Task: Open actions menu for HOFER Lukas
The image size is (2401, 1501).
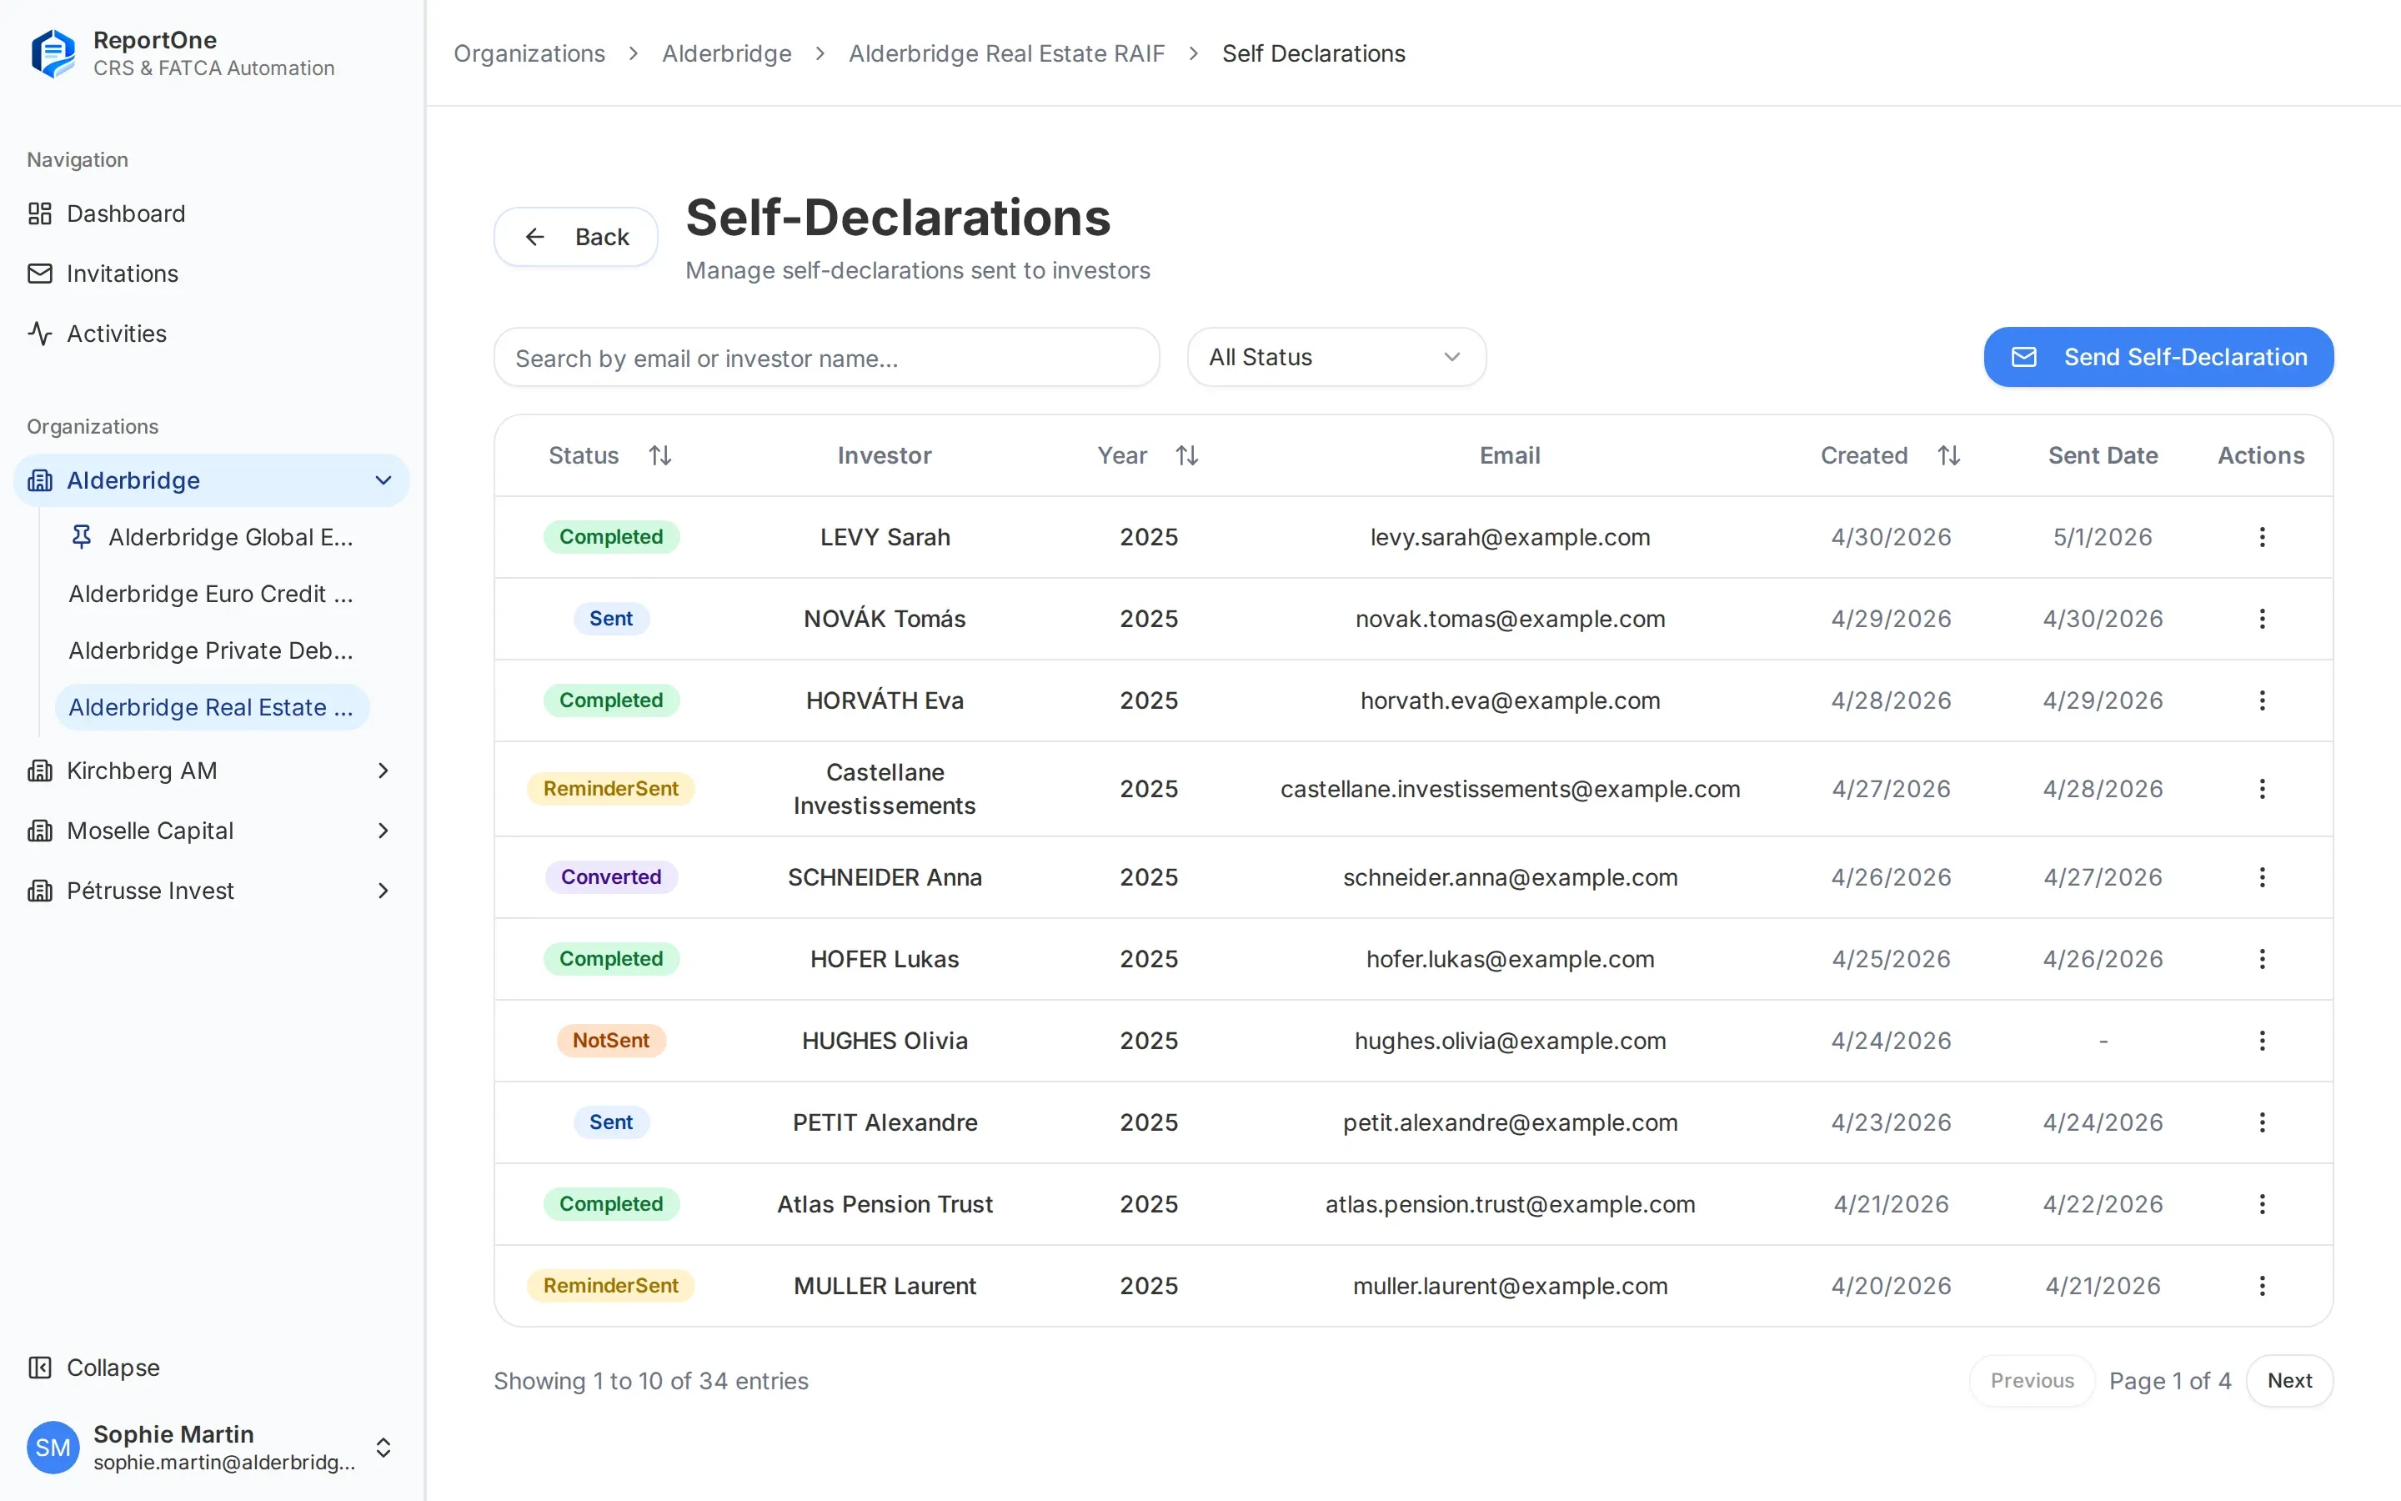Action: [x=2261, y=959]
